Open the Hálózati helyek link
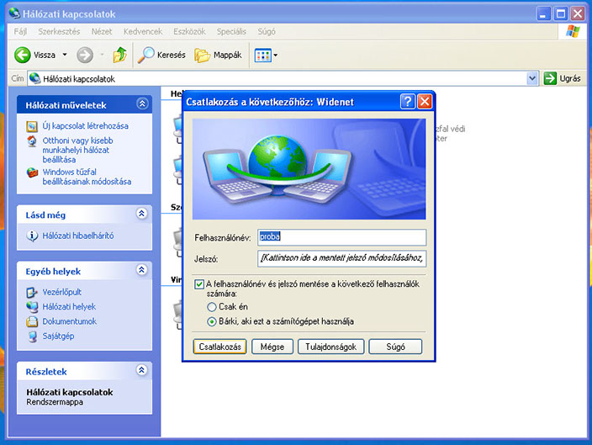 pyautogui.click(x=69, y=307)
